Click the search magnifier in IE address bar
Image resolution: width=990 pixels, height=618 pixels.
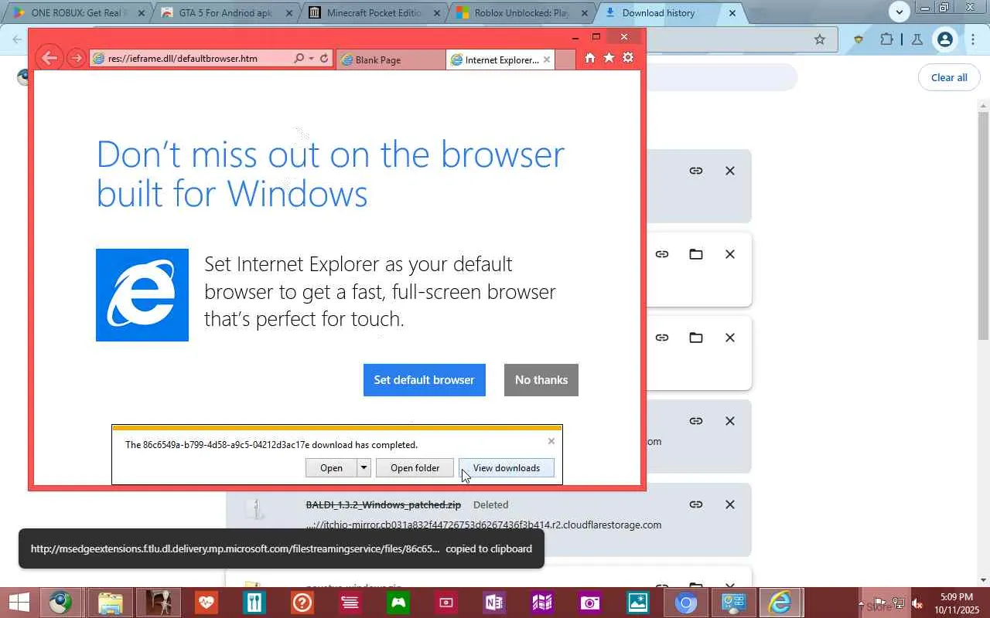(x=299, y=59)
